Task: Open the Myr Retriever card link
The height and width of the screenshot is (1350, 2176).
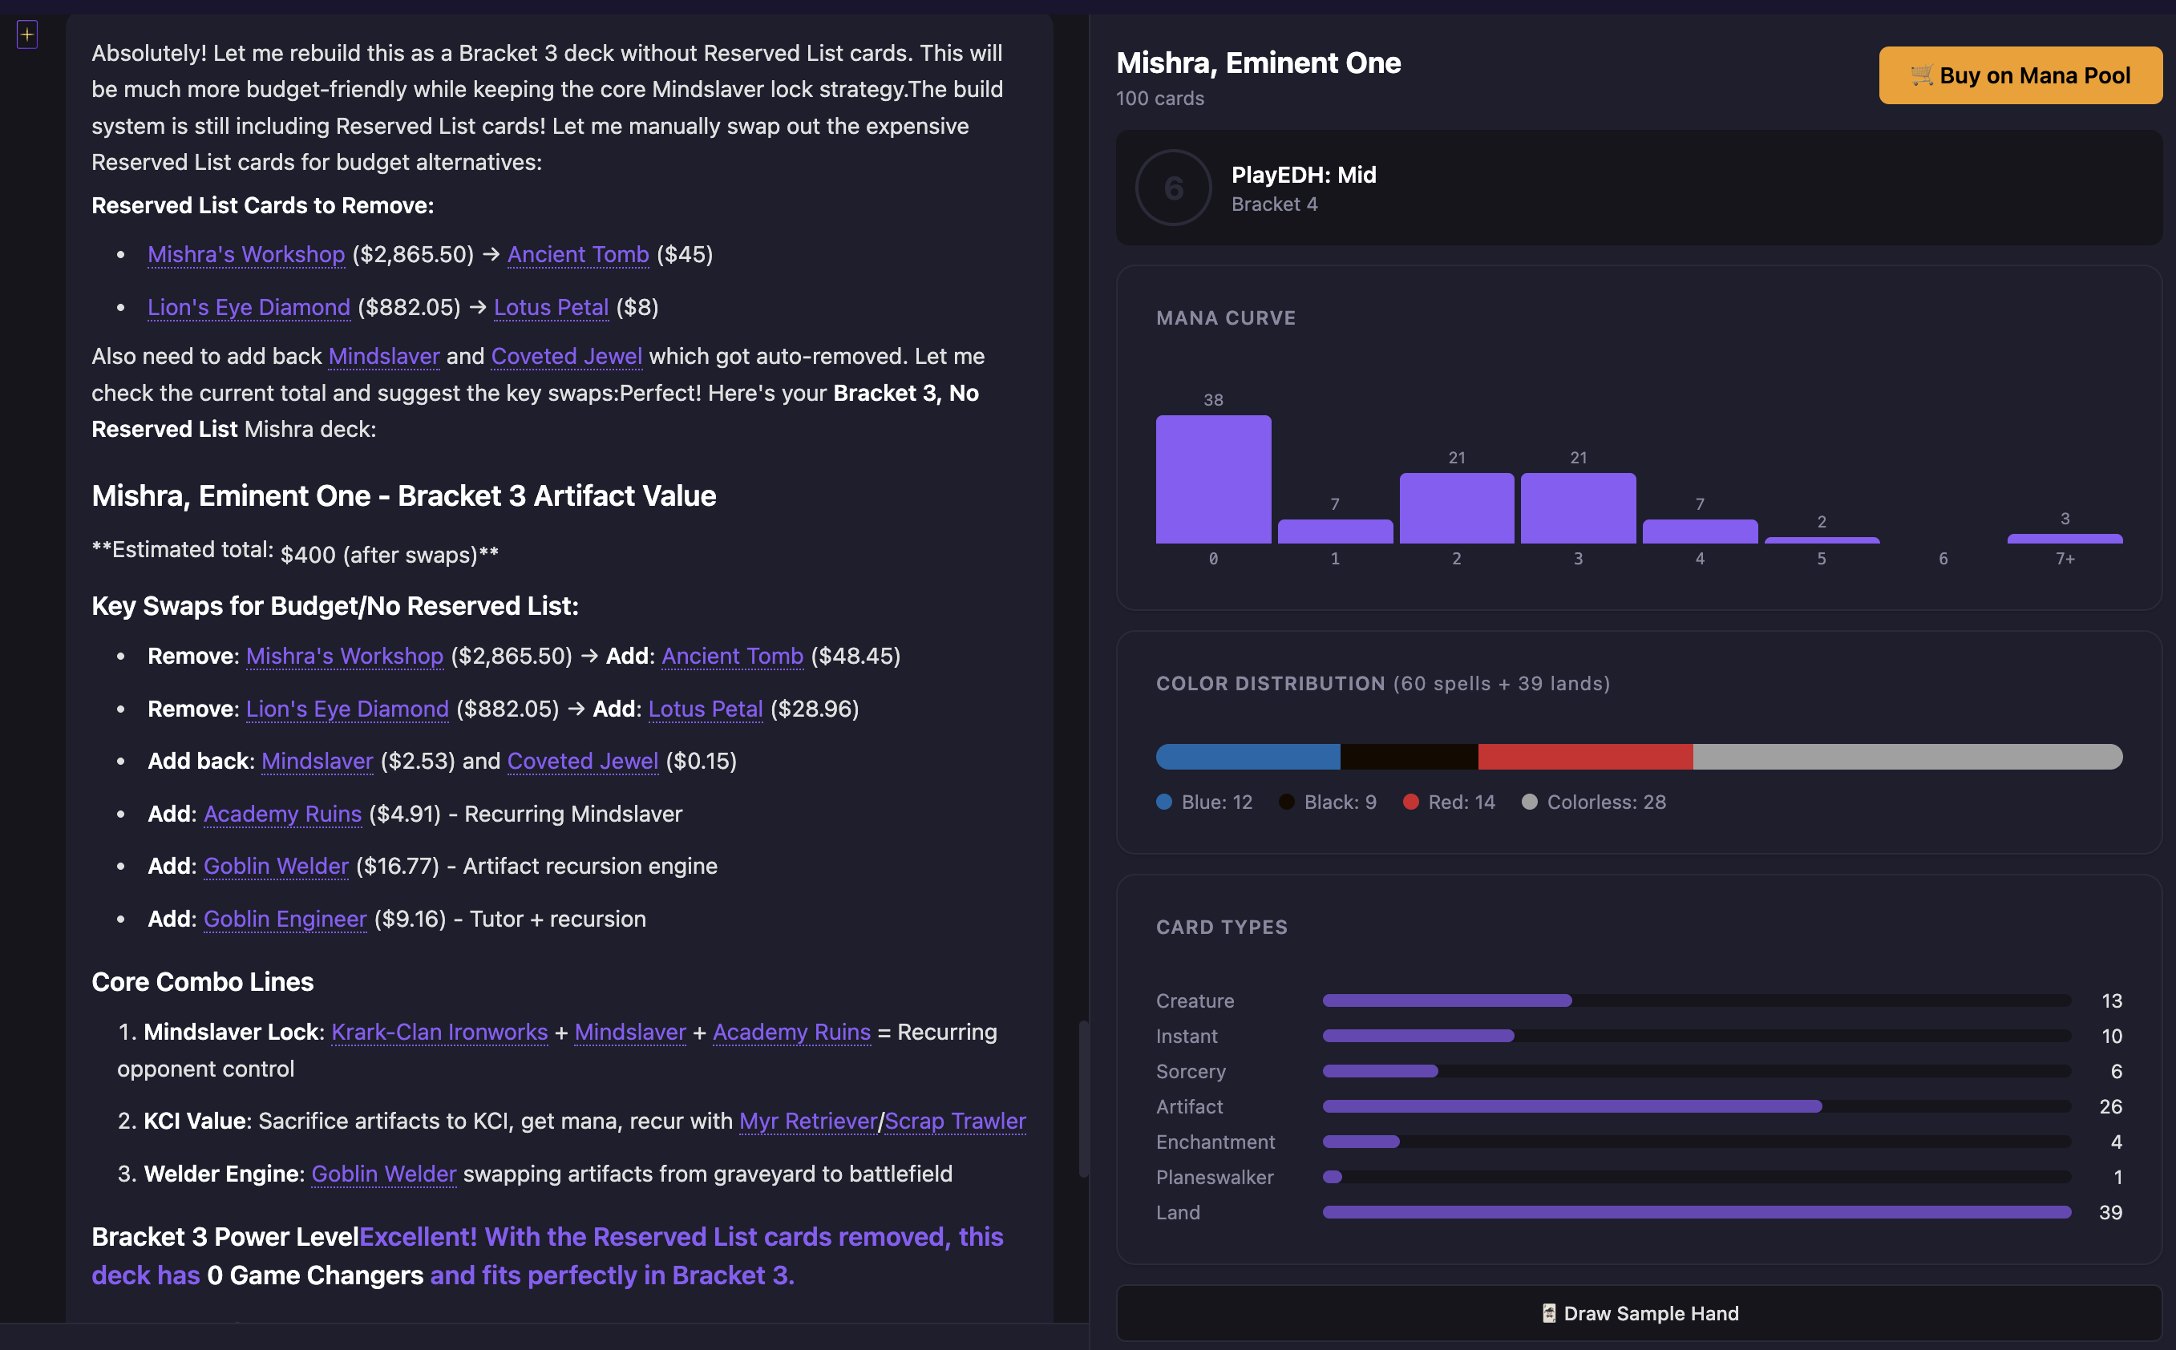Action: click(807, 1121)
